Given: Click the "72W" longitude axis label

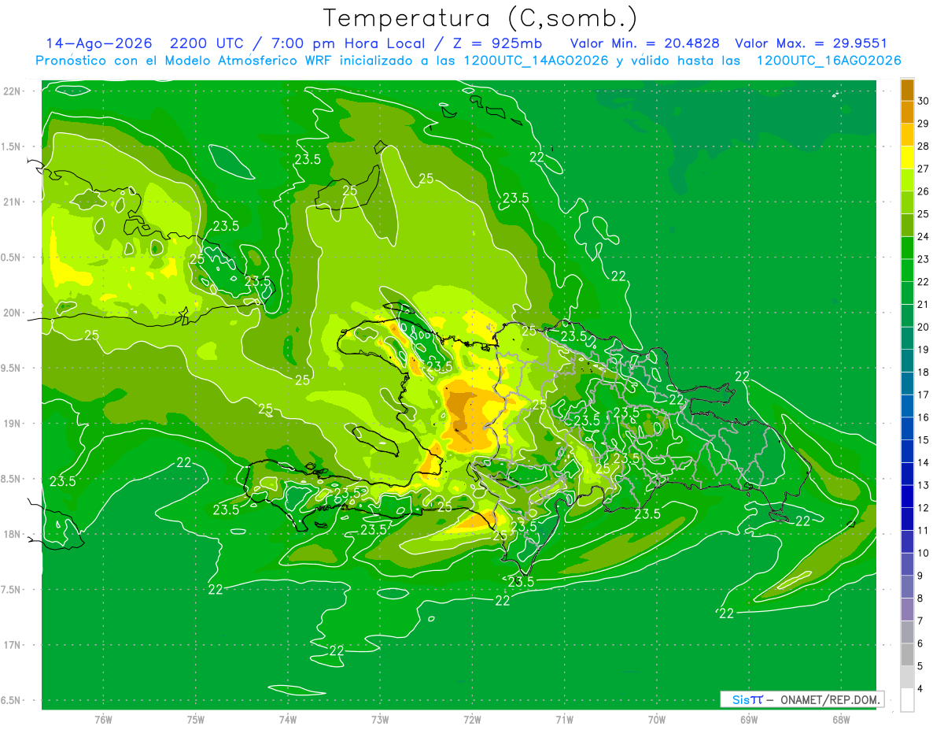Looking at the screenshot, I should (472, 720).
